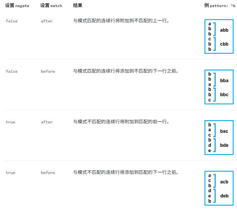Select 'before' in the negate false row
Image resolution: width=237 pixels, height=209 pixels.
48,71
